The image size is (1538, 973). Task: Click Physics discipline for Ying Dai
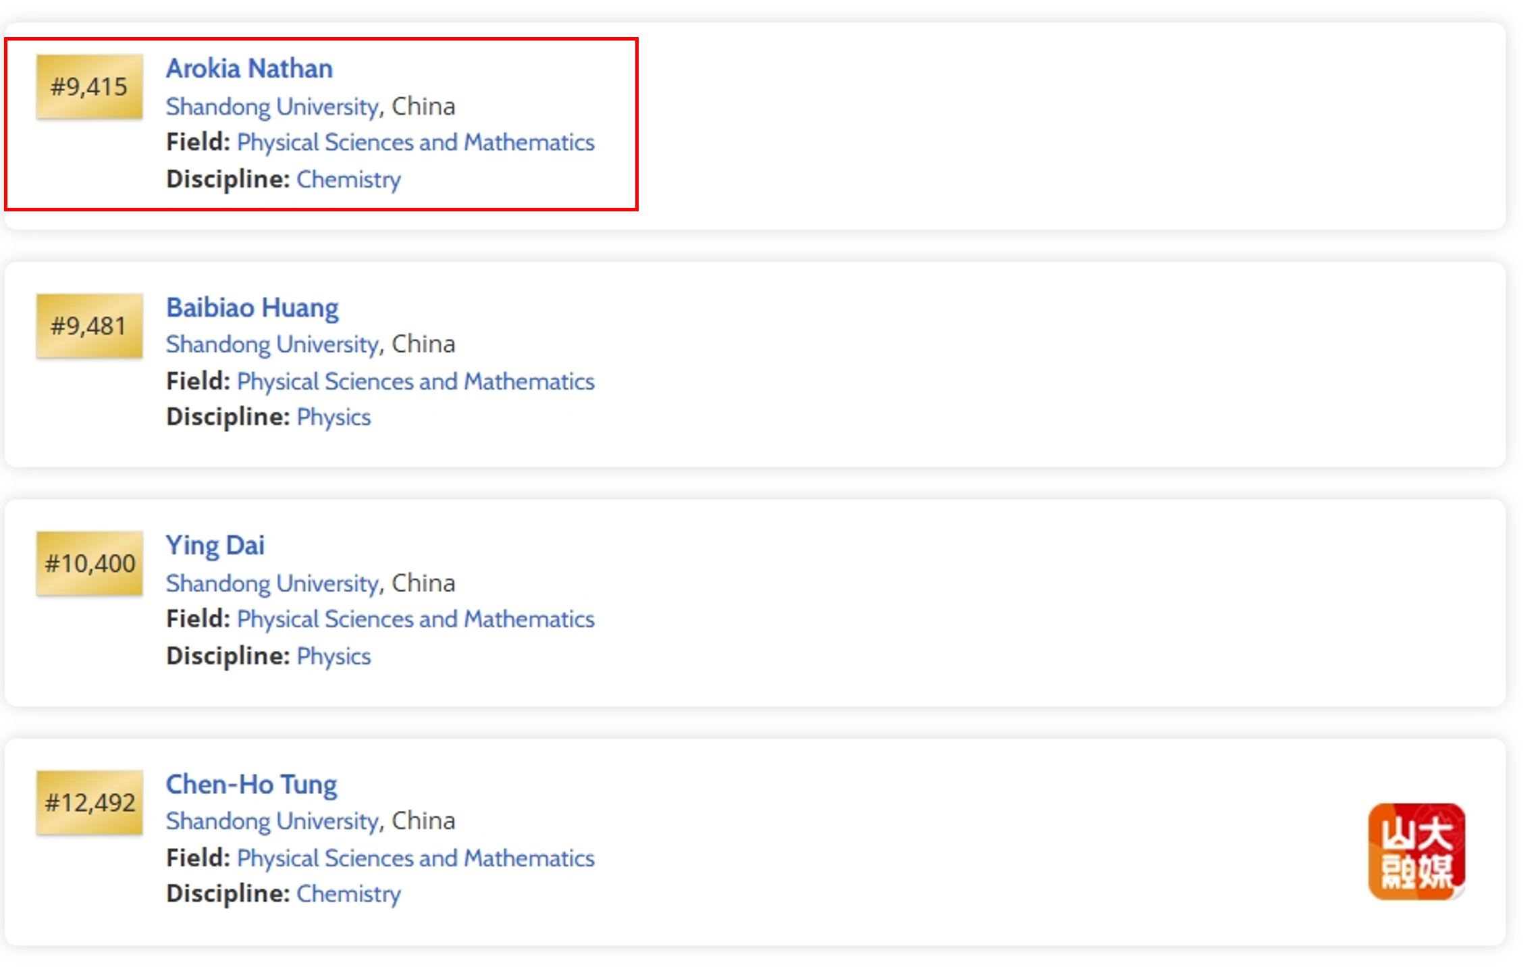coord(334,656)
